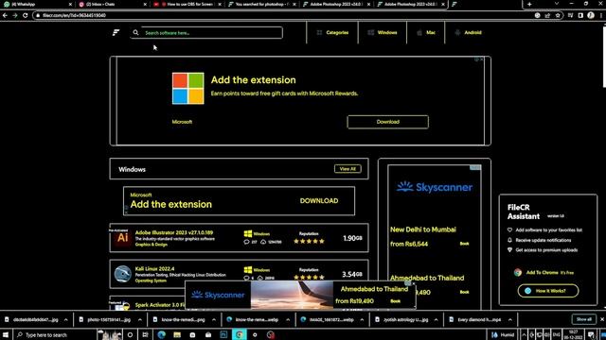This screenshot has height=340, width=606.
Task: Click the share page icon in address bar
Action: pyautogui.click(x=547, y=15)
